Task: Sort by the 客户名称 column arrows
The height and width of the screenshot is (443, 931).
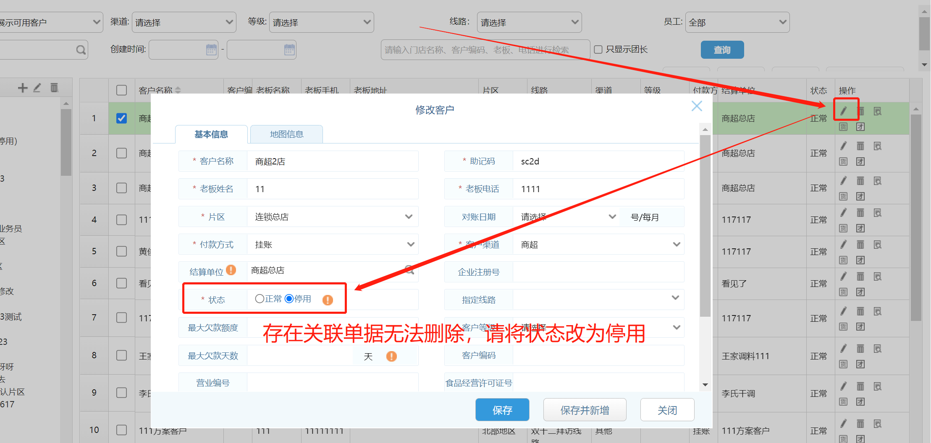Action: [178, 90]
